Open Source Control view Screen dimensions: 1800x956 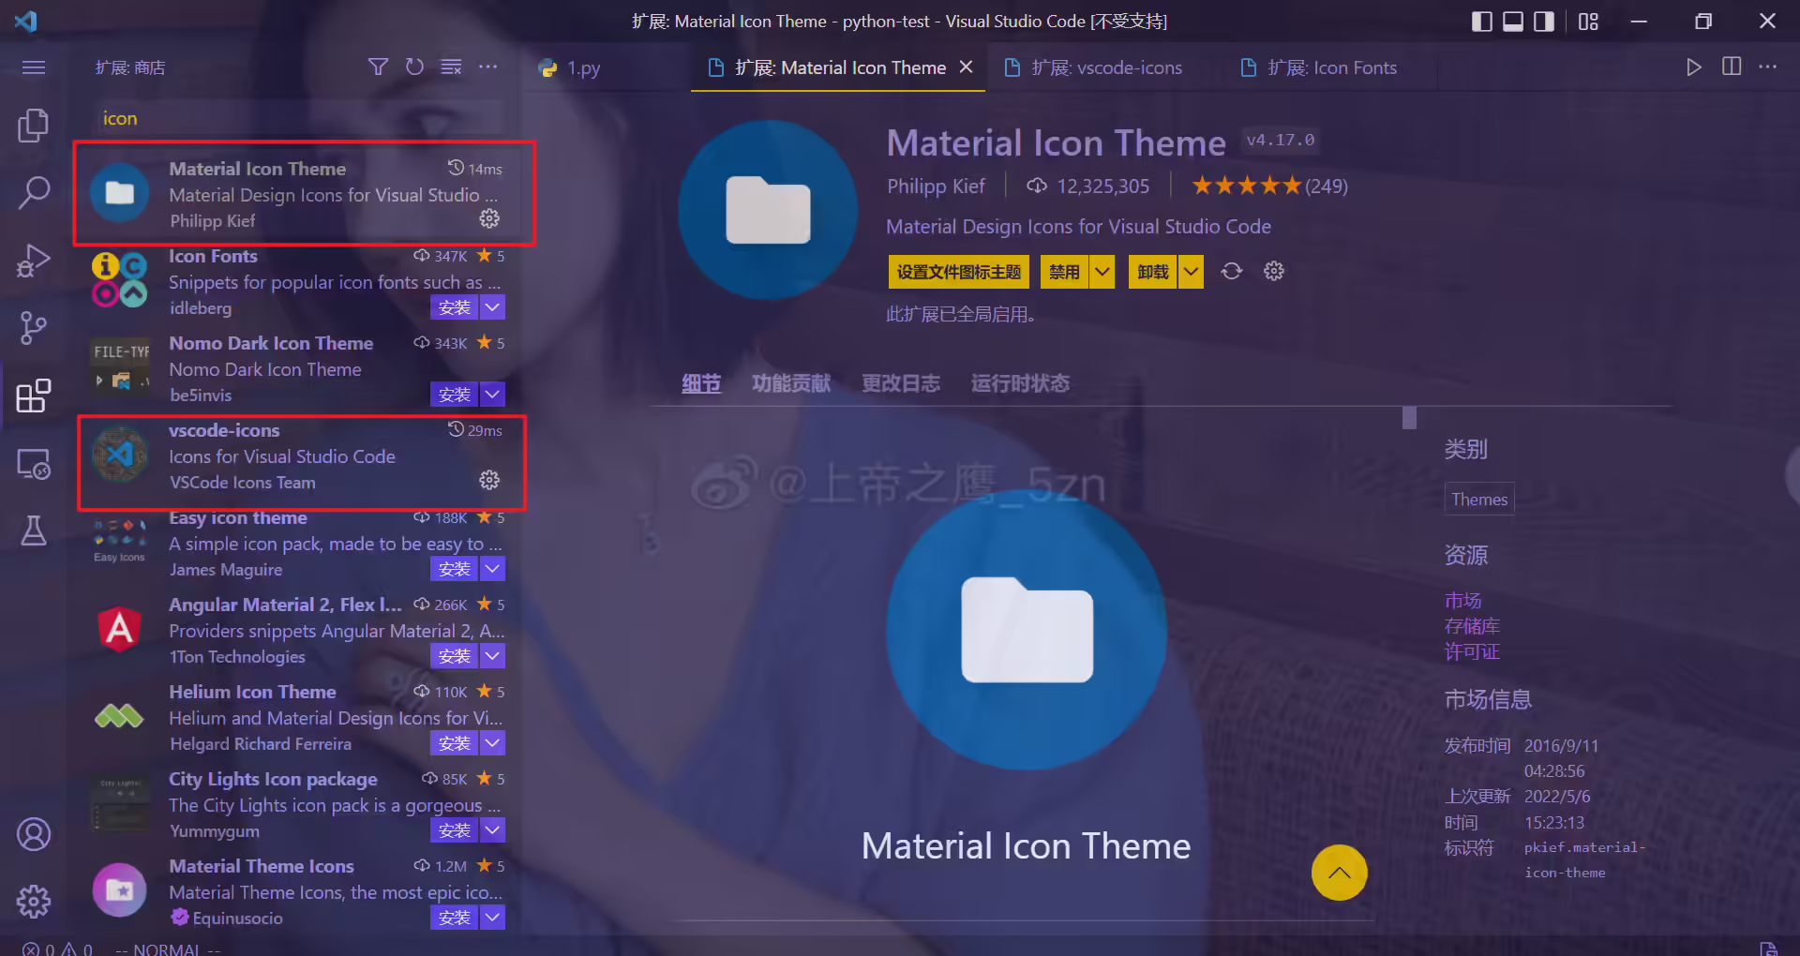[x=34, y=328]
